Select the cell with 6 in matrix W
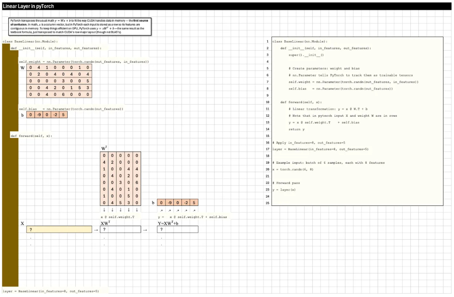The image size is (454, 297). click(x=63, y=94)
